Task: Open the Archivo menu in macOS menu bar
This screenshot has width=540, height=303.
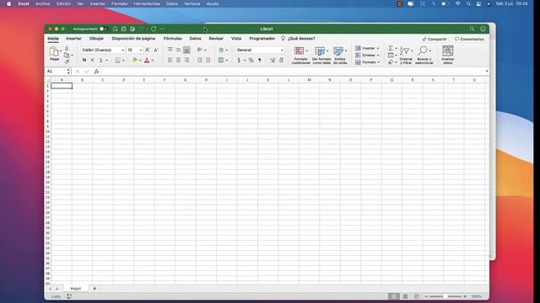Action: (x=43, y=3)
